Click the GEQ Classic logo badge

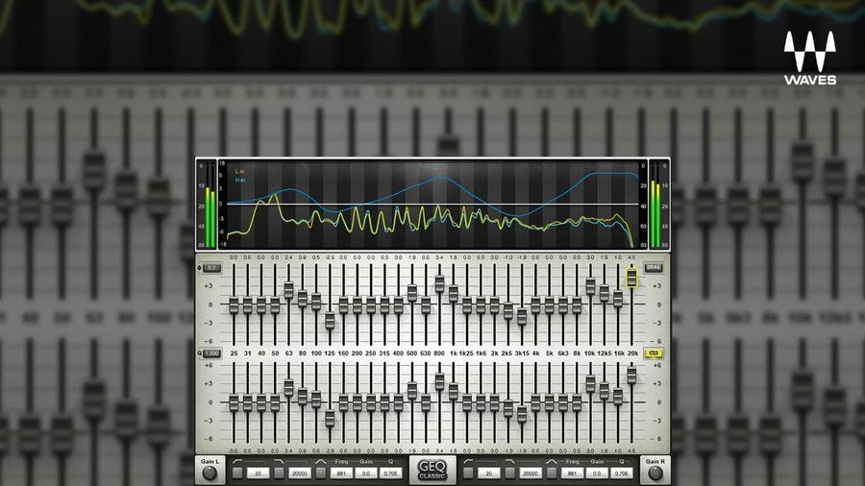pyautogui.click(x=432, y=470)
